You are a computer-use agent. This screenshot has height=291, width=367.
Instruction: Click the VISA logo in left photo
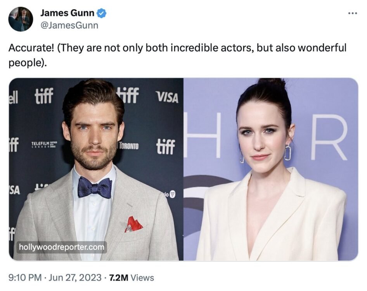click(167, 97)
